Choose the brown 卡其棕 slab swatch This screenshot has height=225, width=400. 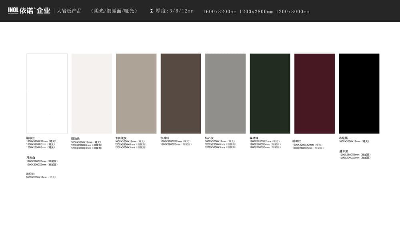[181, 94]
